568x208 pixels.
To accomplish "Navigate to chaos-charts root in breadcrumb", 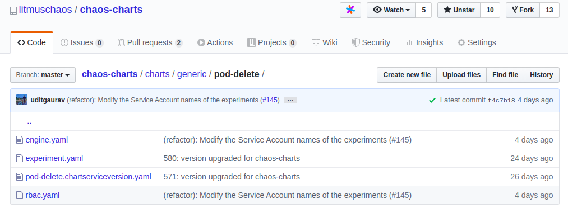I will 110,74.
